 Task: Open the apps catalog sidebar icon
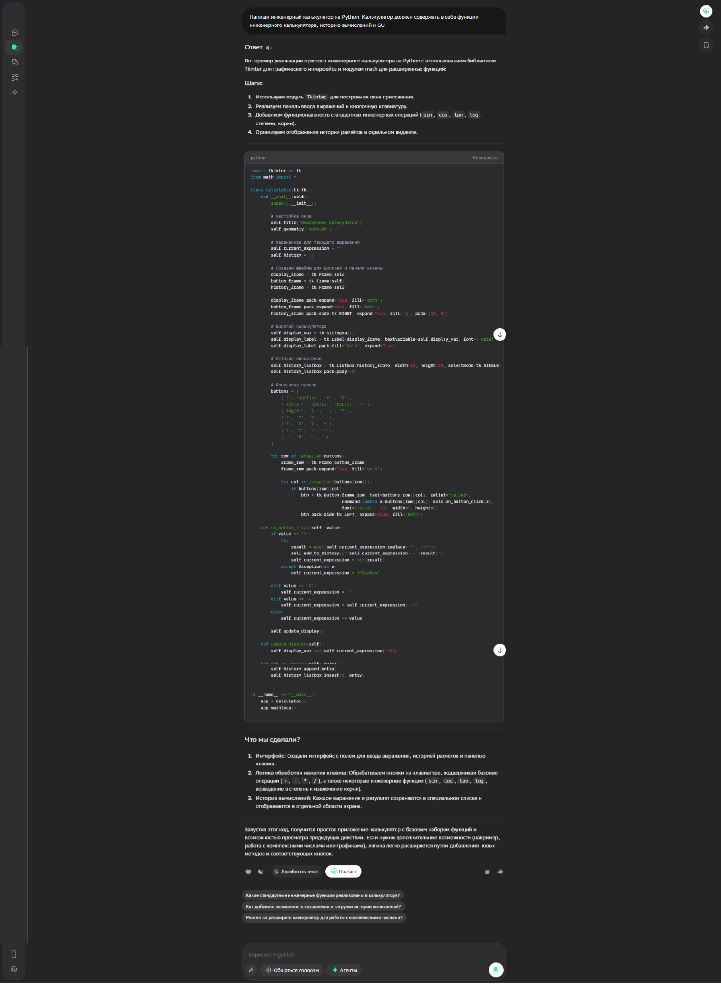(15, 77)
